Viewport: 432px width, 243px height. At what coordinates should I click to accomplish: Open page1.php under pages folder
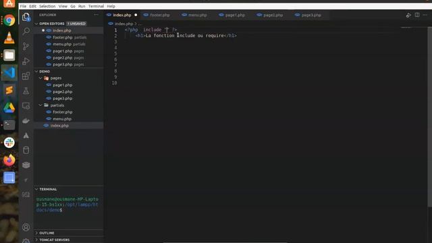[69, 85]
